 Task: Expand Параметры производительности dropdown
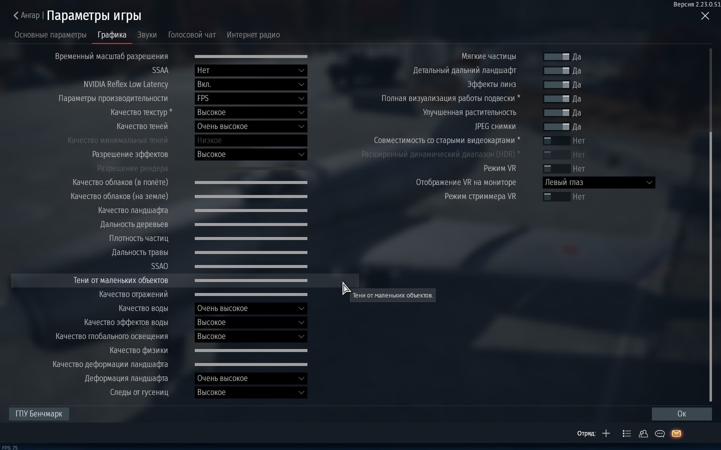point(251,98)
